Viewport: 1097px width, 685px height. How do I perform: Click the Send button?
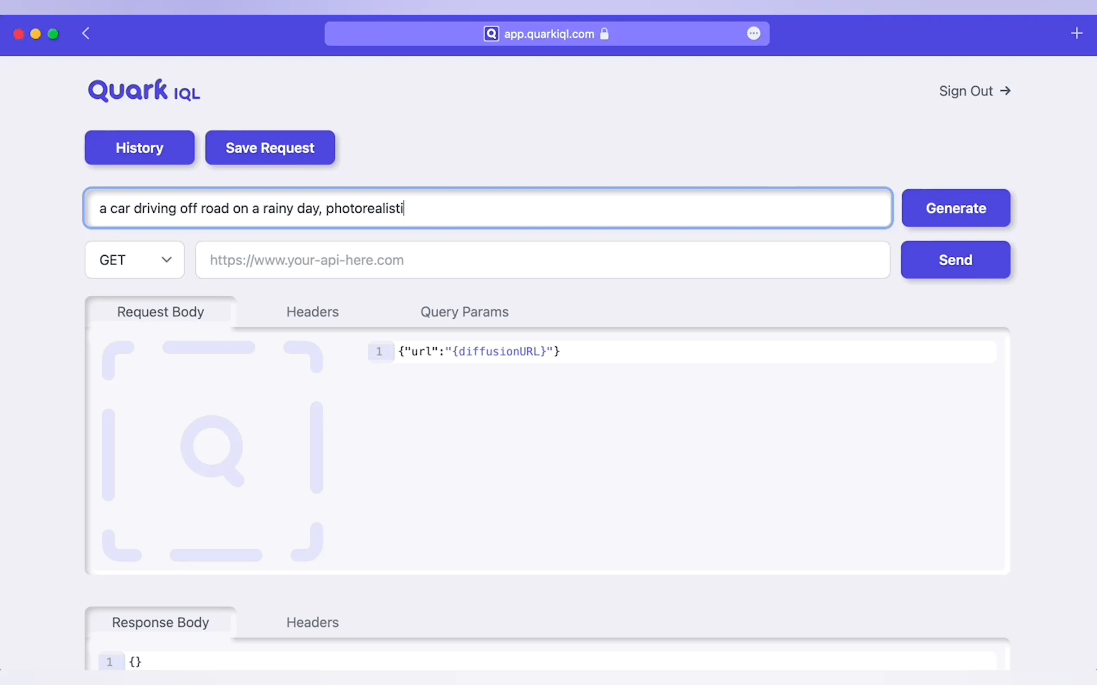[955, 260]
